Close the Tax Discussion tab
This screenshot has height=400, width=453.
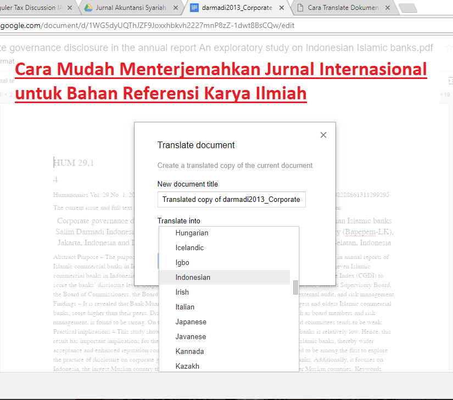(x=70, y=8)
